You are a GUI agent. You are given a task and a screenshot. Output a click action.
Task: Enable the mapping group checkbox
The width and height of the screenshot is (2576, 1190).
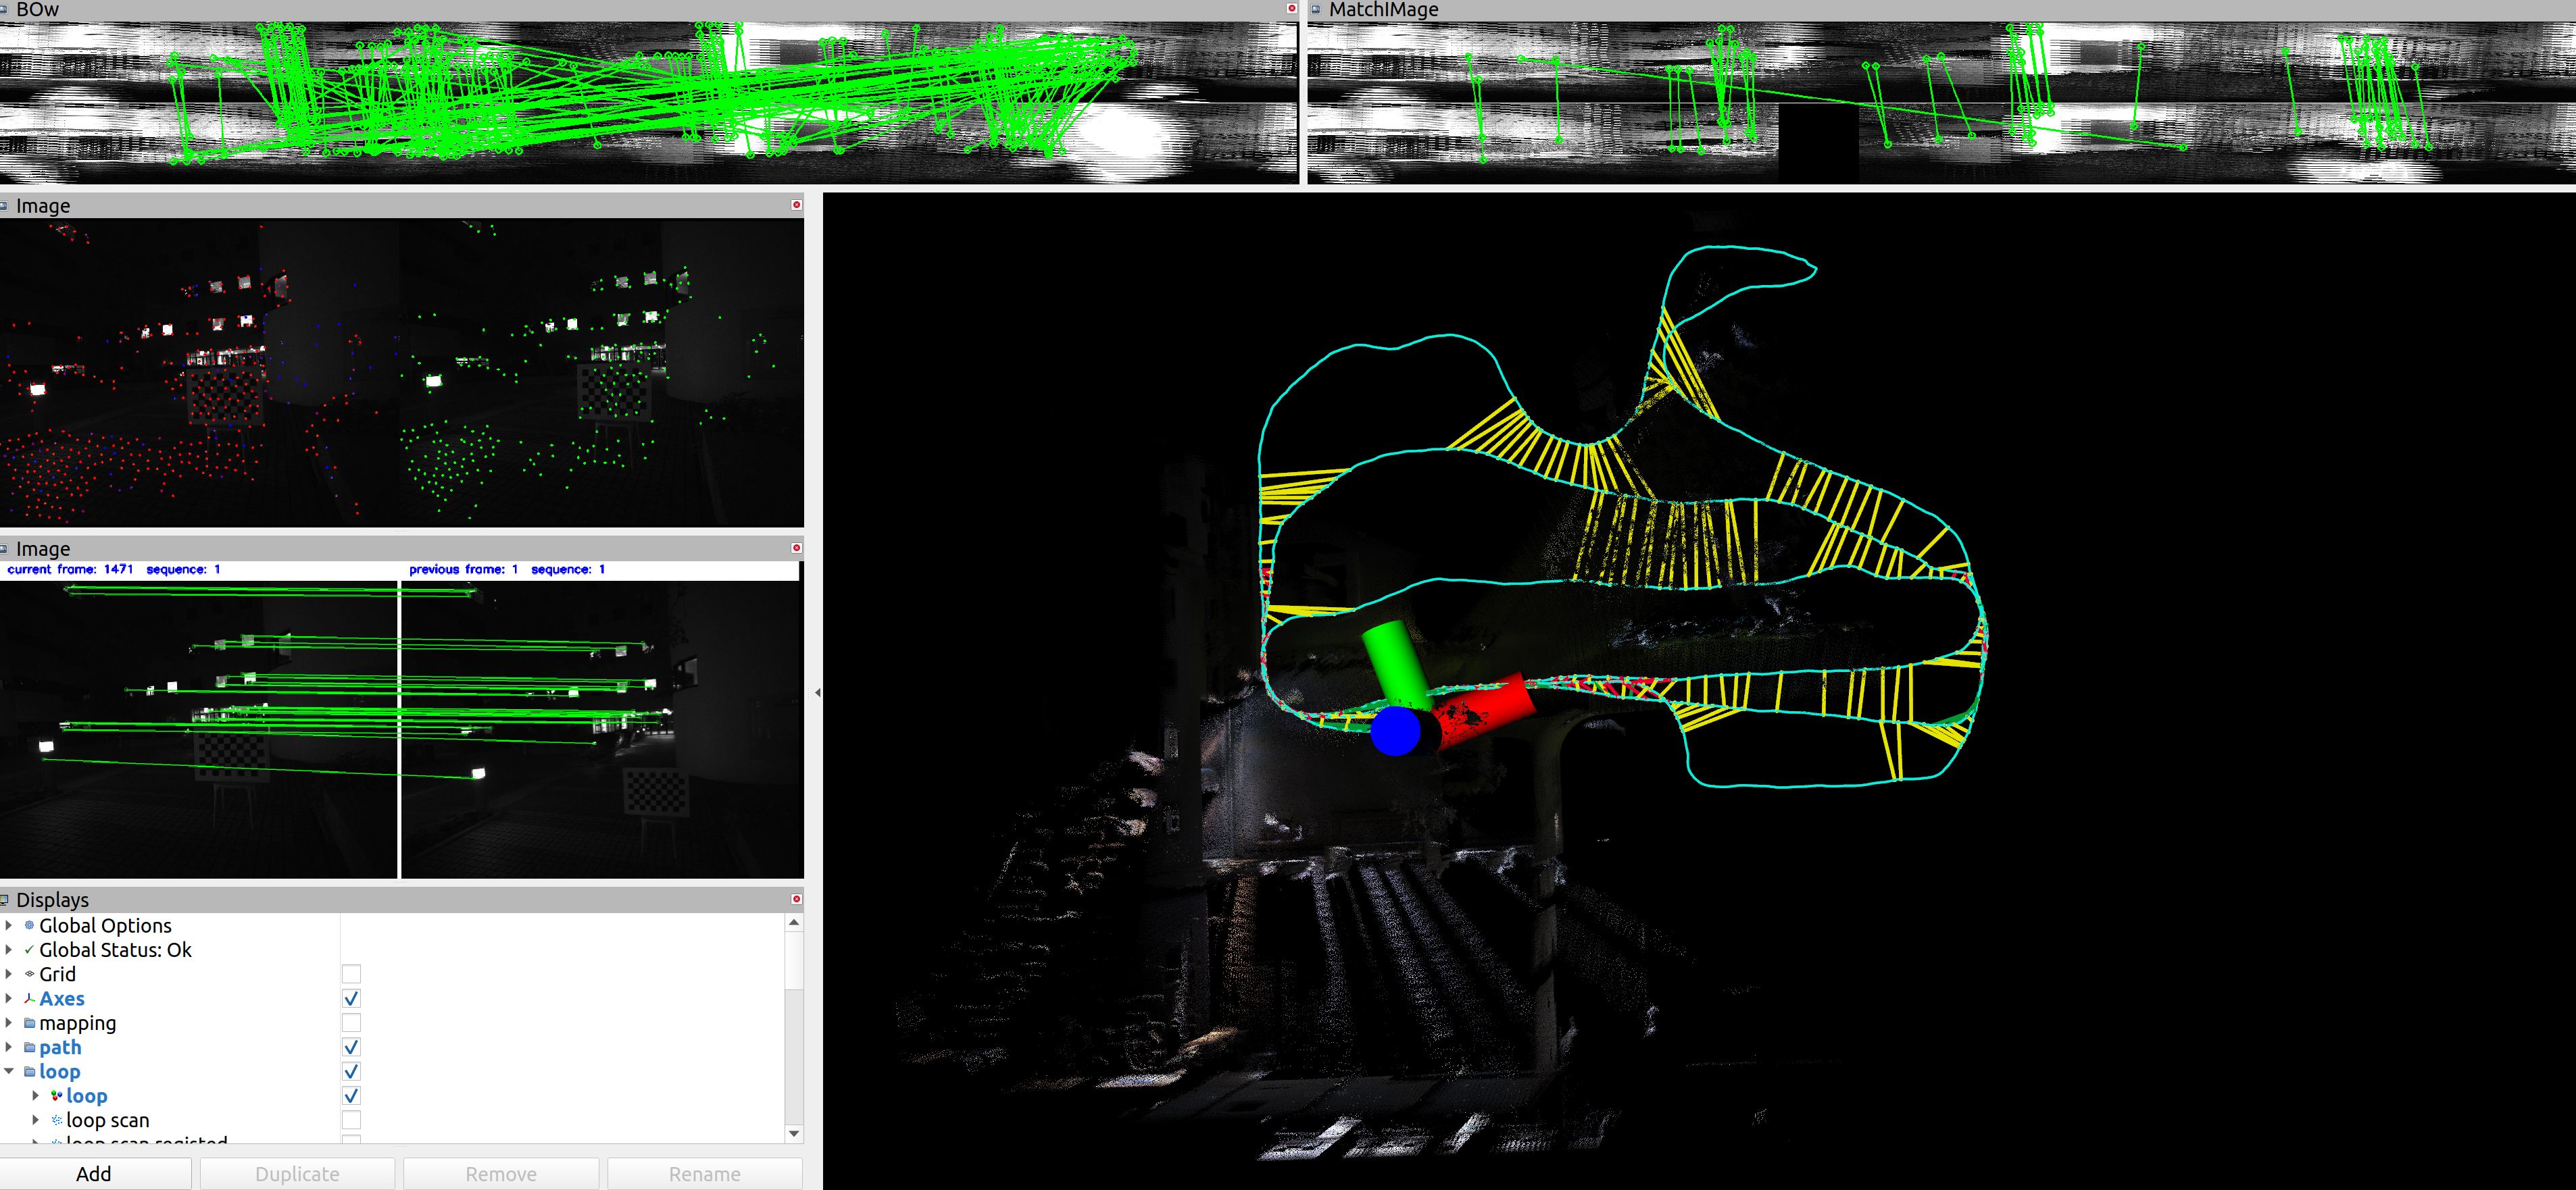click(351, 1023)
